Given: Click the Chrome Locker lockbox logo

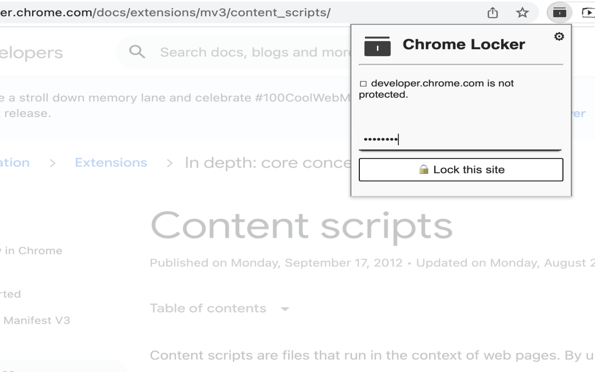Looking at the screenshot, I should [377, 46].
